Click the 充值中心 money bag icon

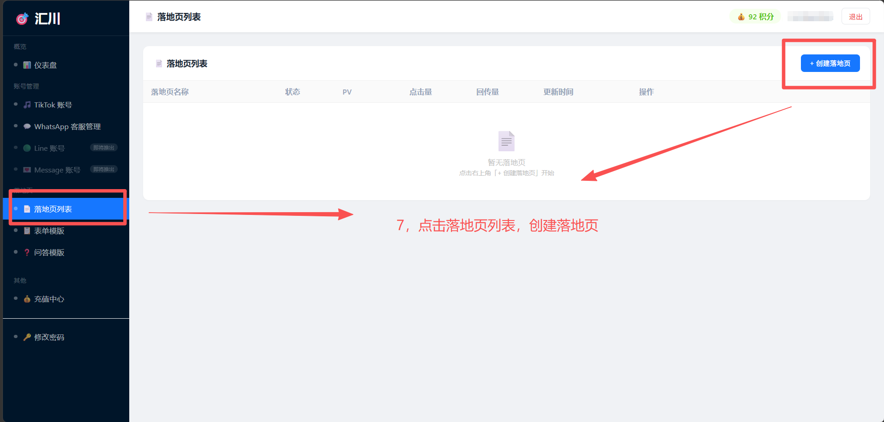coord(27,299)
